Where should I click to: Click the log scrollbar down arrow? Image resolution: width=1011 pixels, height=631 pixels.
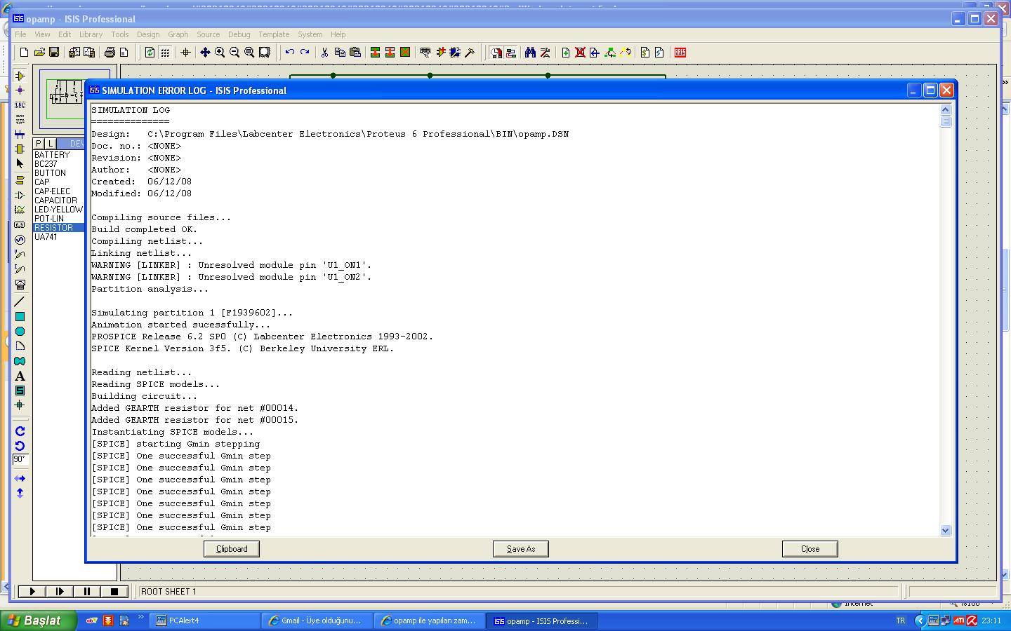[x=945, y=531]
